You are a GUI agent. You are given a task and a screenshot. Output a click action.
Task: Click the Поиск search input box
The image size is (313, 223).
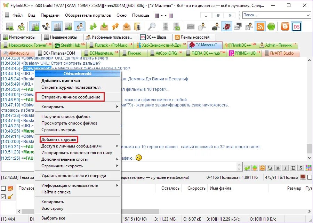(274, 15)
